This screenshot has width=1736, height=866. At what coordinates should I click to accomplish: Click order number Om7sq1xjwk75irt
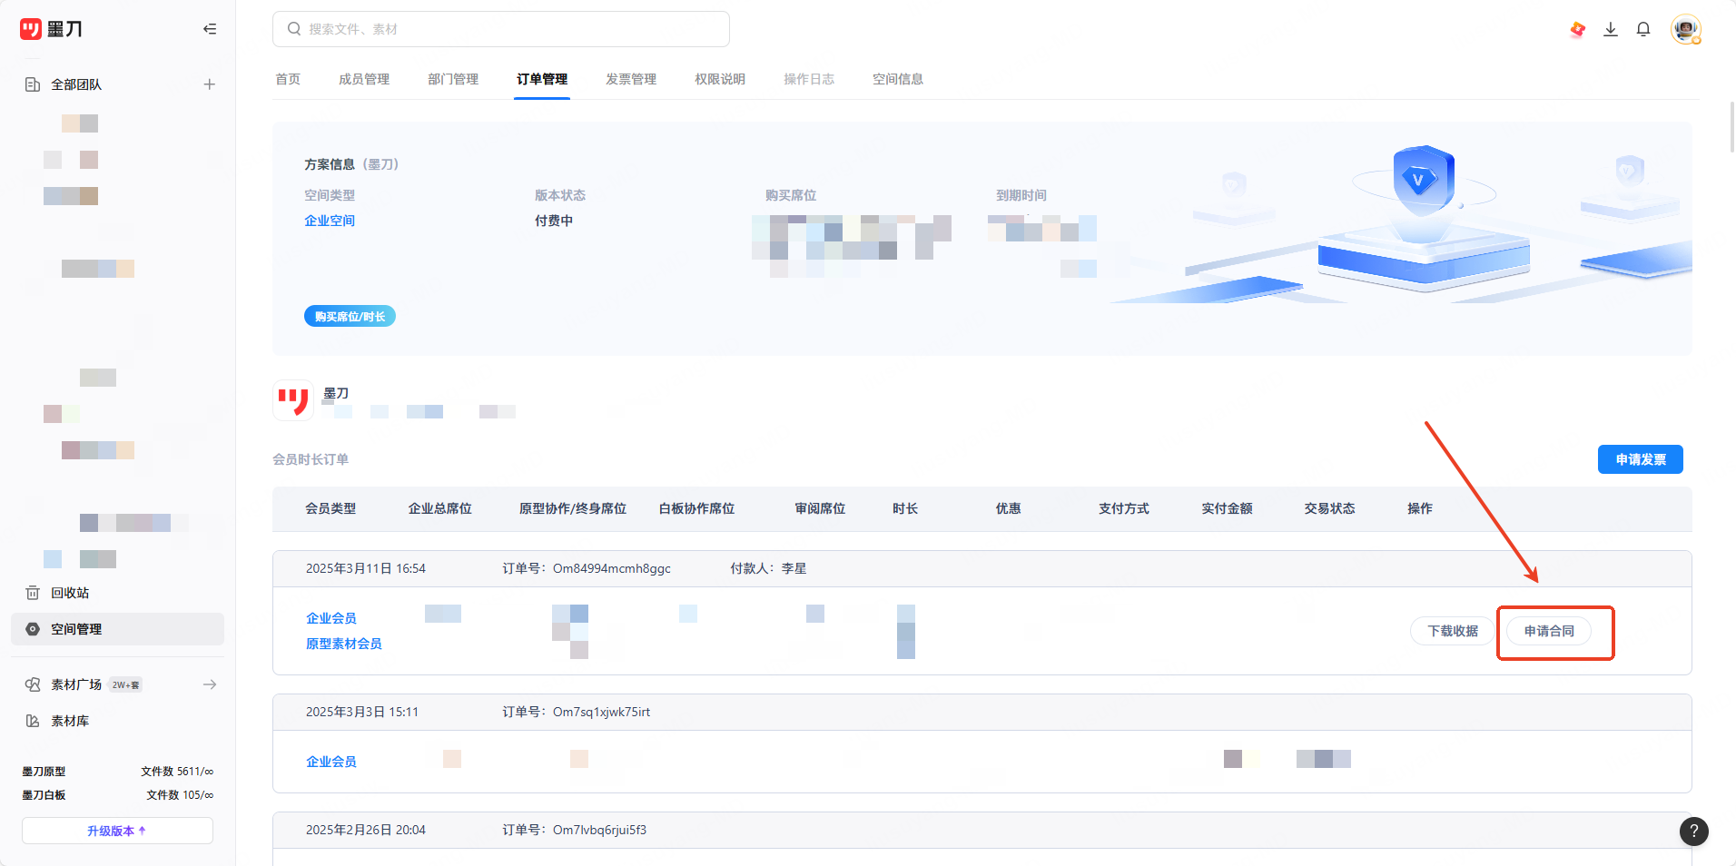[601, 712]
